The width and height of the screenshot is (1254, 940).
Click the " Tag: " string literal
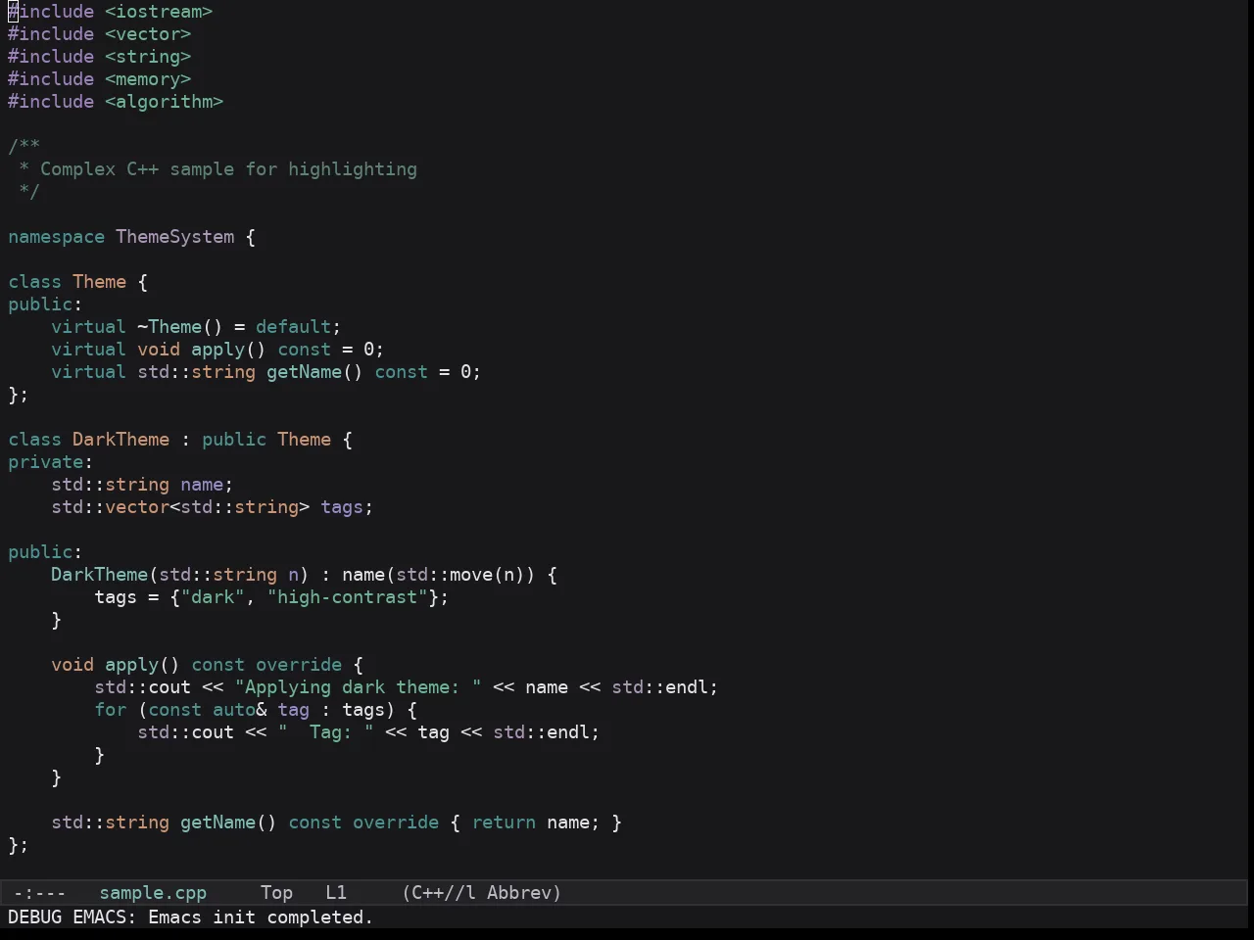(x=325, y=732)
